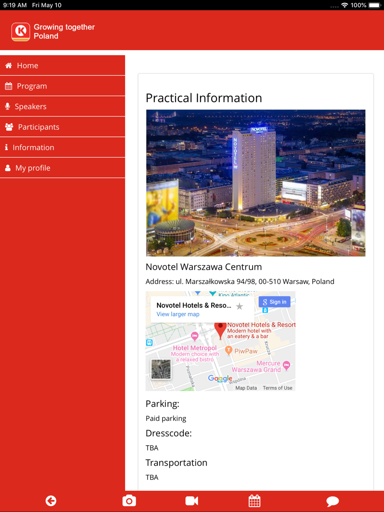Go back using the bottom arrow icon

(x=51, y=501)
